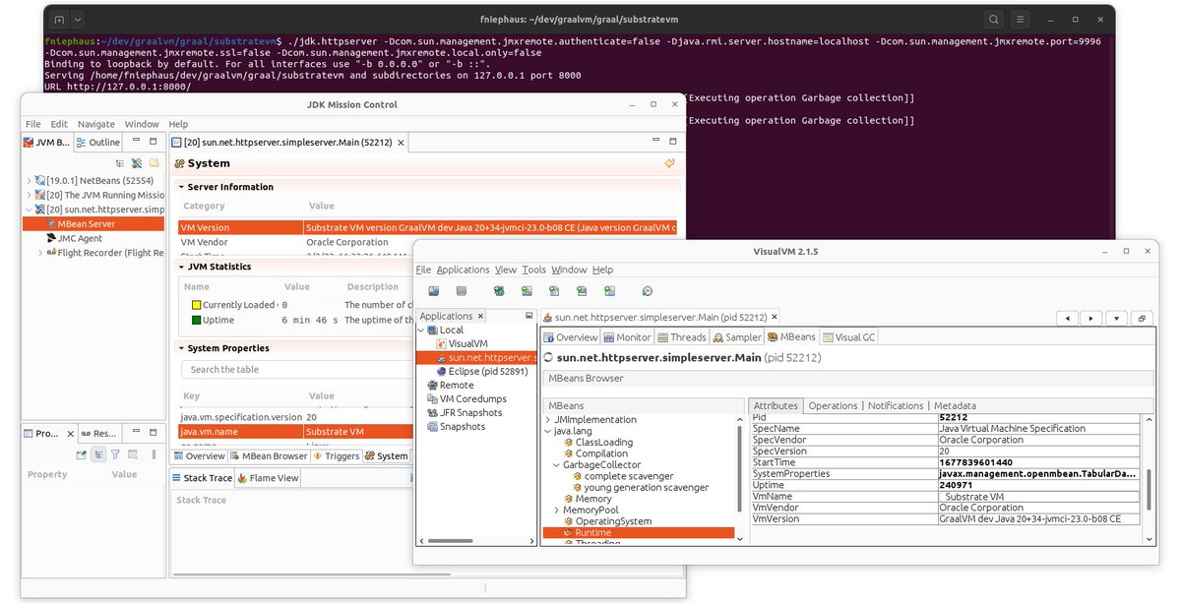Switch to Metadata tab in MBeans Browser
Screen dimensions: 1181x603
[x=955, y=405]
